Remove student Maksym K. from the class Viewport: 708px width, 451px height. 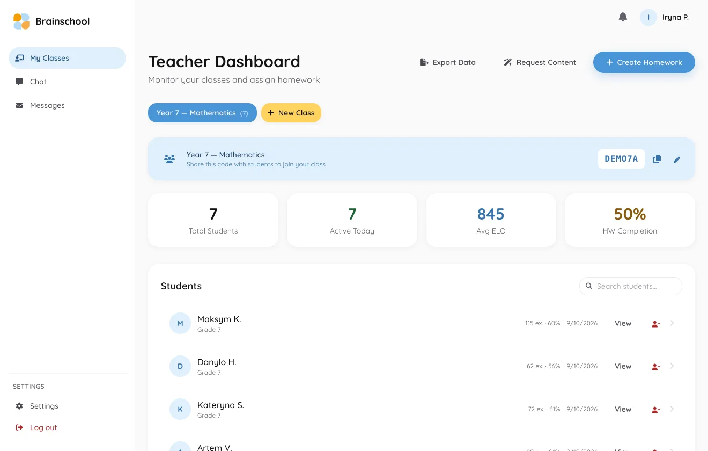click(655, 324)
